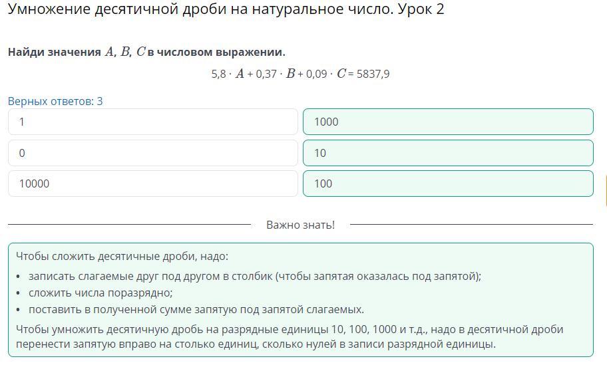Click the 'Чтобы сложить десятичные дроби' line
Viewport: 607px width, 369px height.
coord(122,257)
